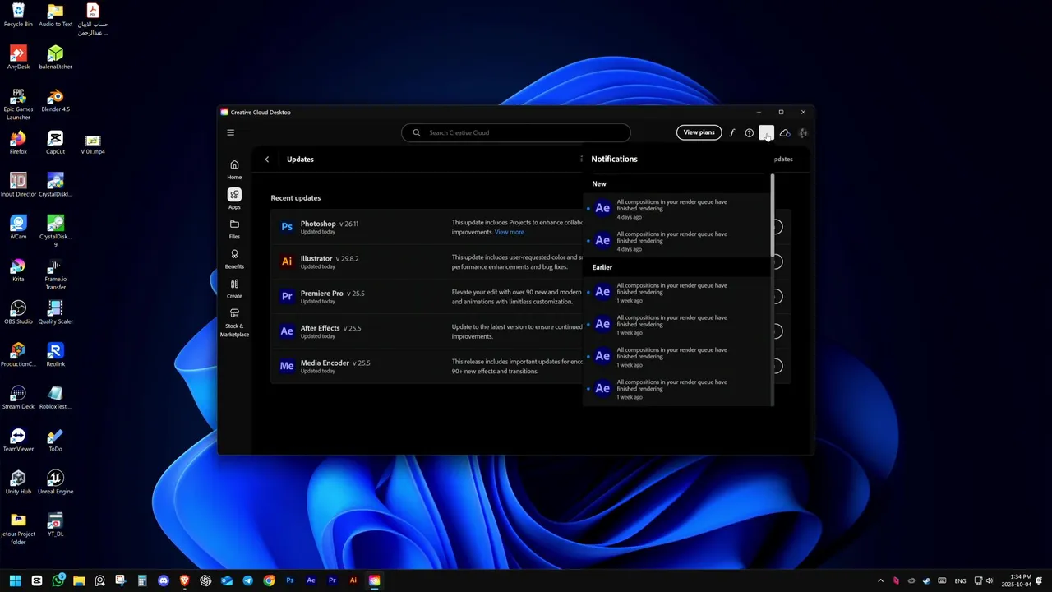The width and height of the screenshot is (1052, 592).
Task: Open Discord from the taskbar
Action: tap(163, 580)
